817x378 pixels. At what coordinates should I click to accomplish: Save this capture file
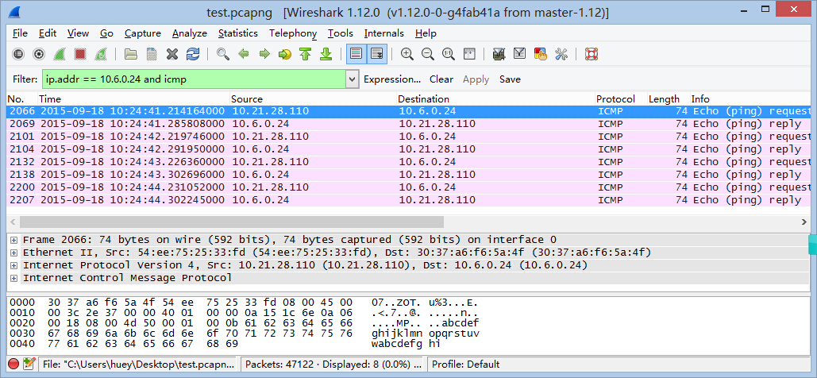[x=152, y=54]
